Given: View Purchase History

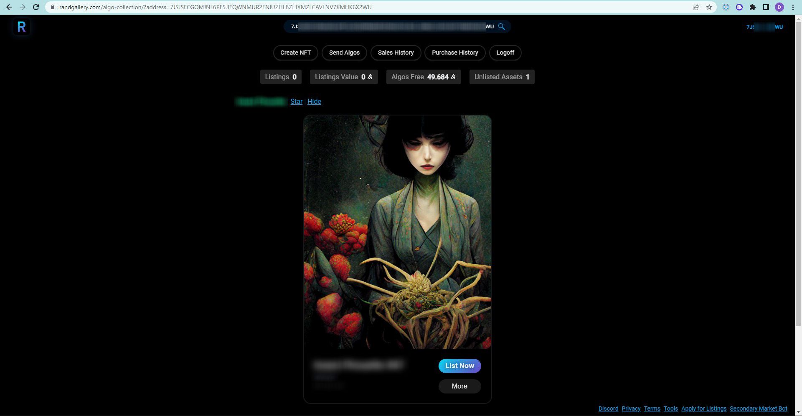Looking at the screenshot, I should click(x=455, y=53).
